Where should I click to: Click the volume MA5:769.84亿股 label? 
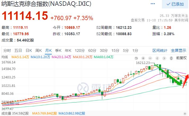pyautogui.click(x=45, y=113)
